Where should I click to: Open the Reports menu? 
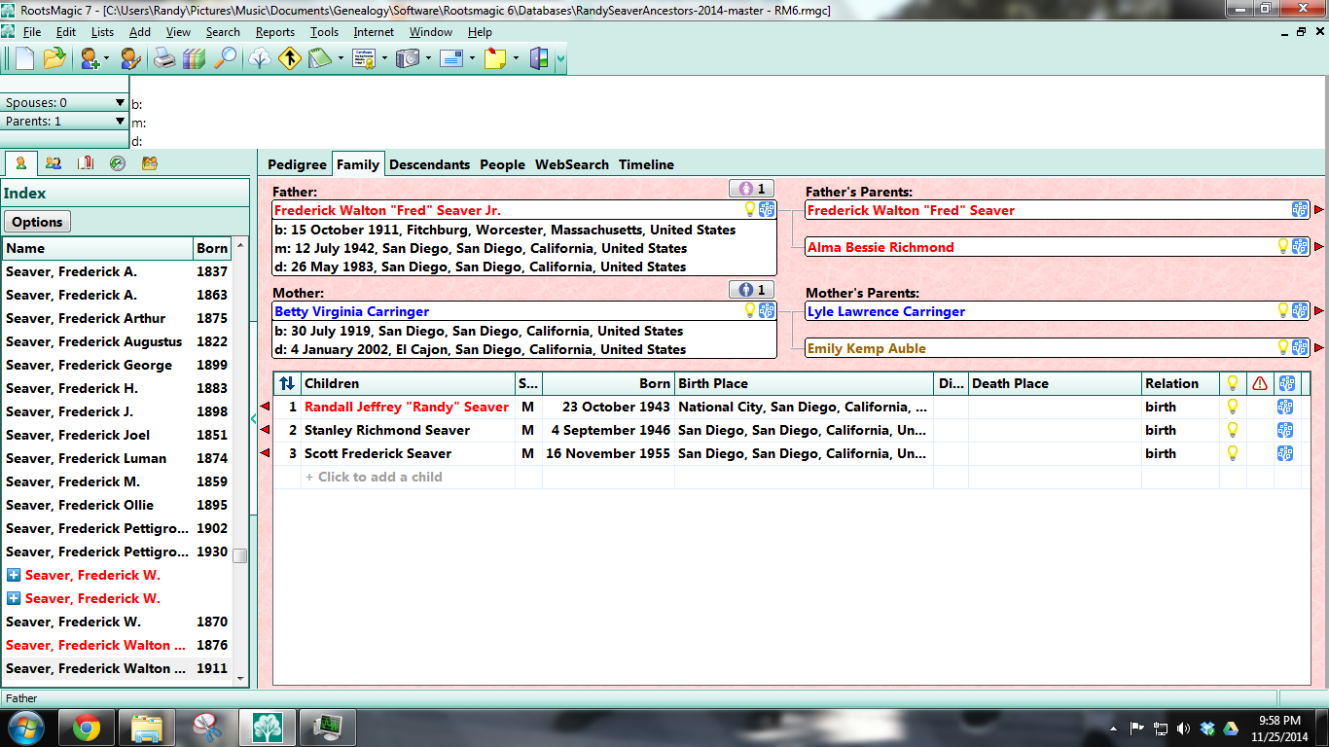[x=274, y=32]
